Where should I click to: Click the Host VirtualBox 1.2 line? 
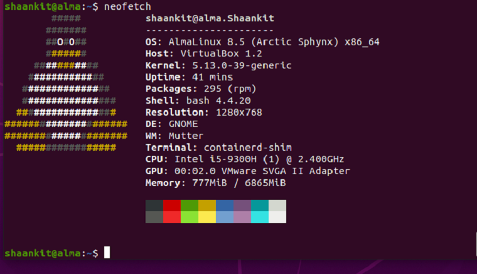click(203, 53)
